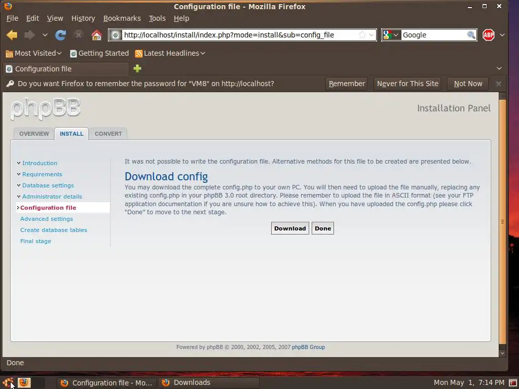Click Create database tables in sidebar
The width and height of the screenshot is (519, 389).
pyautogui.click(x=54, y=230)
